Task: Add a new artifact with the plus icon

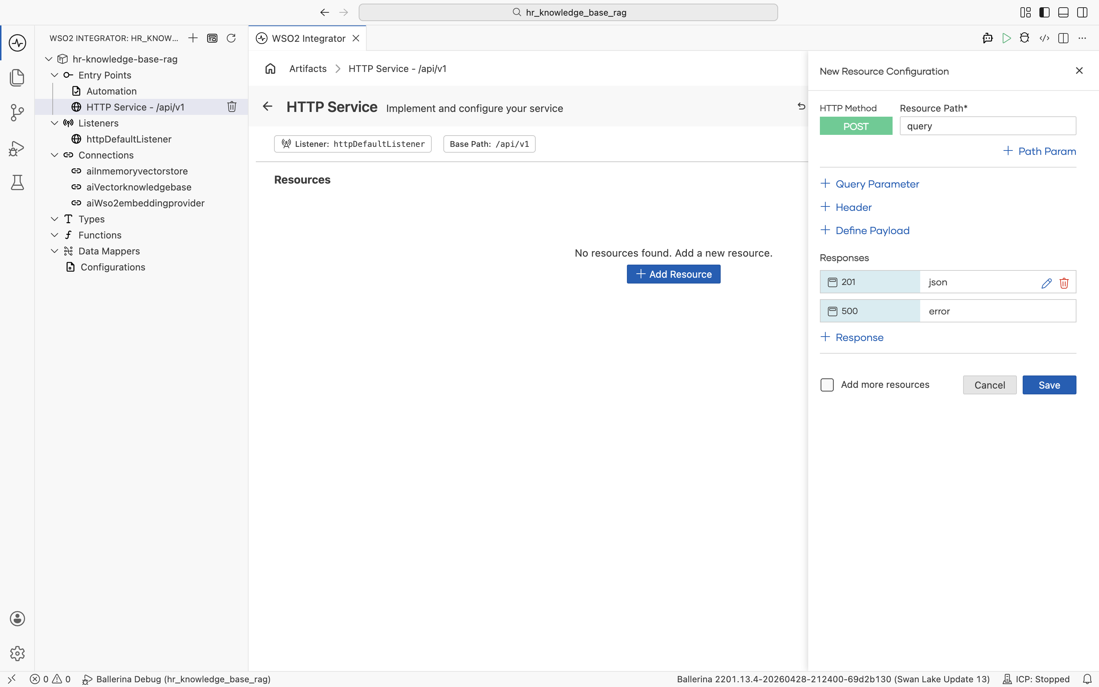Action: [x=193, y=38]
